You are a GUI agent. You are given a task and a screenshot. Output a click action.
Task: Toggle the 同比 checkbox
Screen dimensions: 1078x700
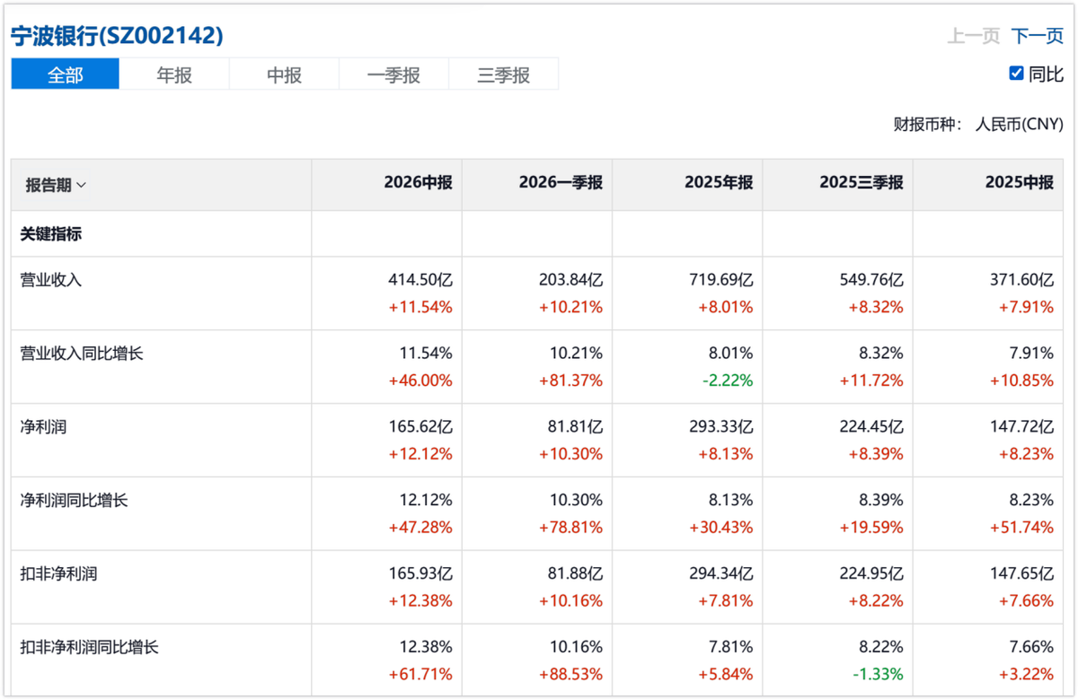point(1017,74)
